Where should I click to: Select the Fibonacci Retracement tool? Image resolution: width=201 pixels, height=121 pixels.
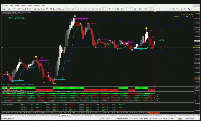(177, 9)
